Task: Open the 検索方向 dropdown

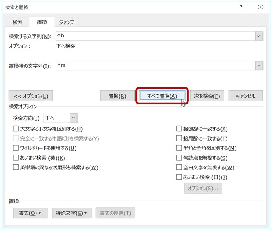Action: 73,118
